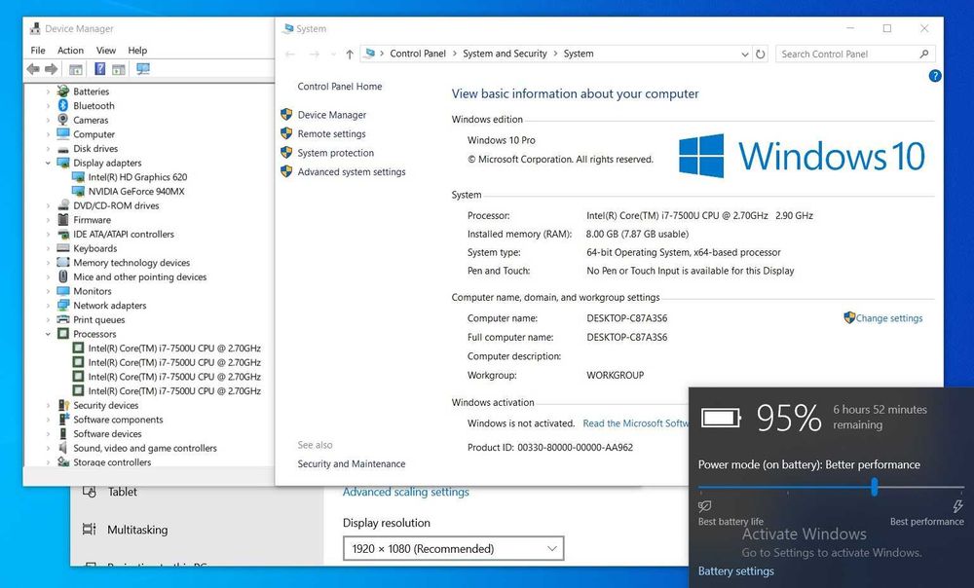Click the Refresh icon in System address bar
Screen dimensions: 974x588
[761, 54]
